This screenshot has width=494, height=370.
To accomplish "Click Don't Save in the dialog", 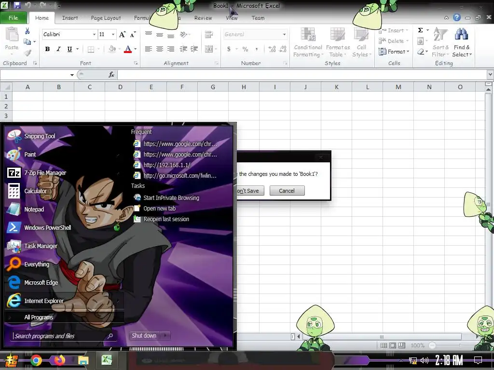I will [x=250, y=191].
